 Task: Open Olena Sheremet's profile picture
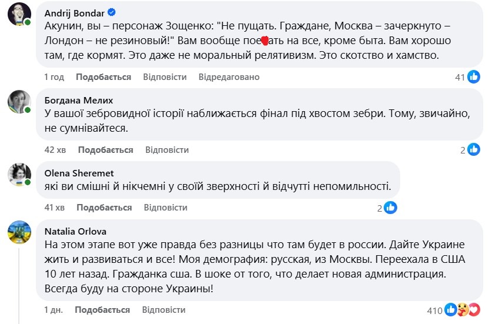[x=19, y=174]
